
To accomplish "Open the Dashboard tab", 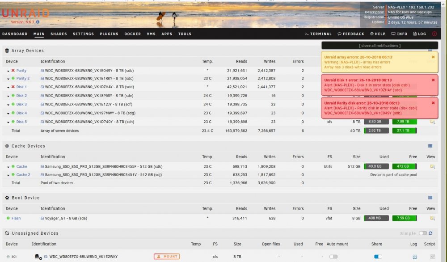I will pos(15,34).
